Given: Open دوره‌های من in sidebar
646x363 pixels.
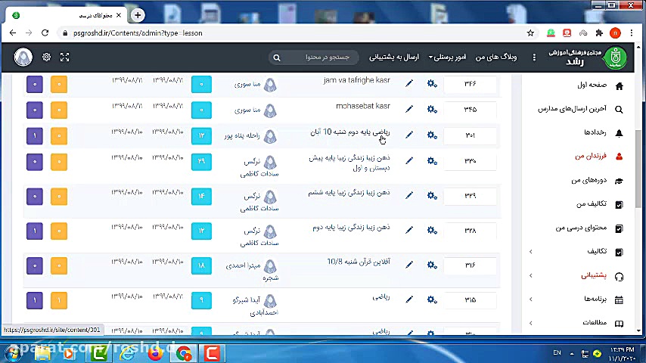Looking at the screenshot, I should coord(589,180).
